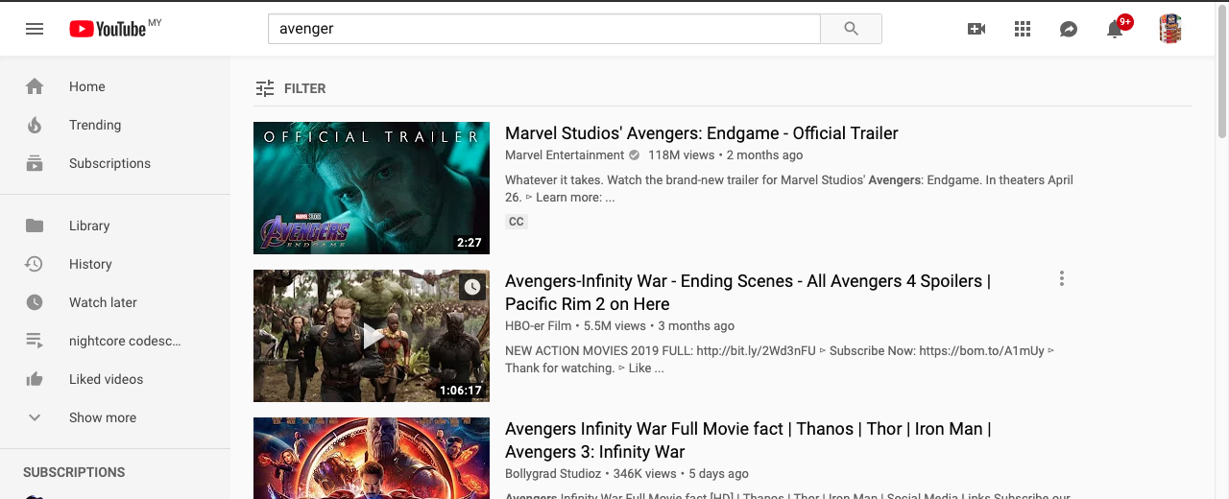Click the verified badge beside Marvel Entertainment
Screen dimensions: 1229x499
[x=634, y=155]
